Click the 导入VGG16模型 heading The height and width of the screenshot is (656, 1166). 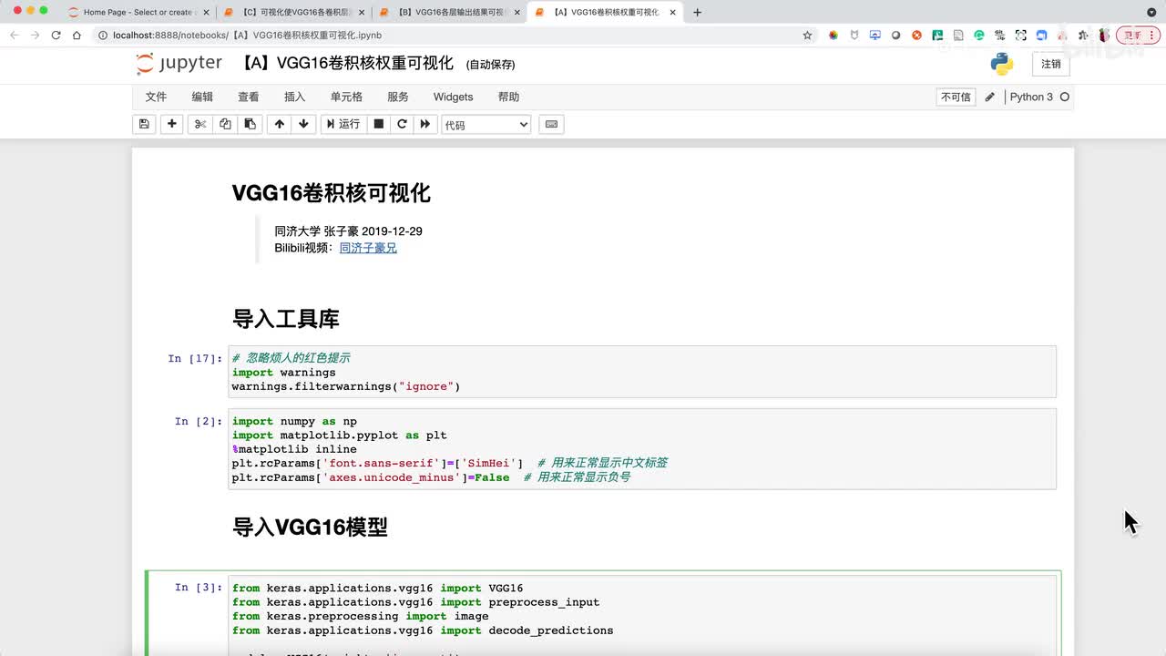pos(310,527)
